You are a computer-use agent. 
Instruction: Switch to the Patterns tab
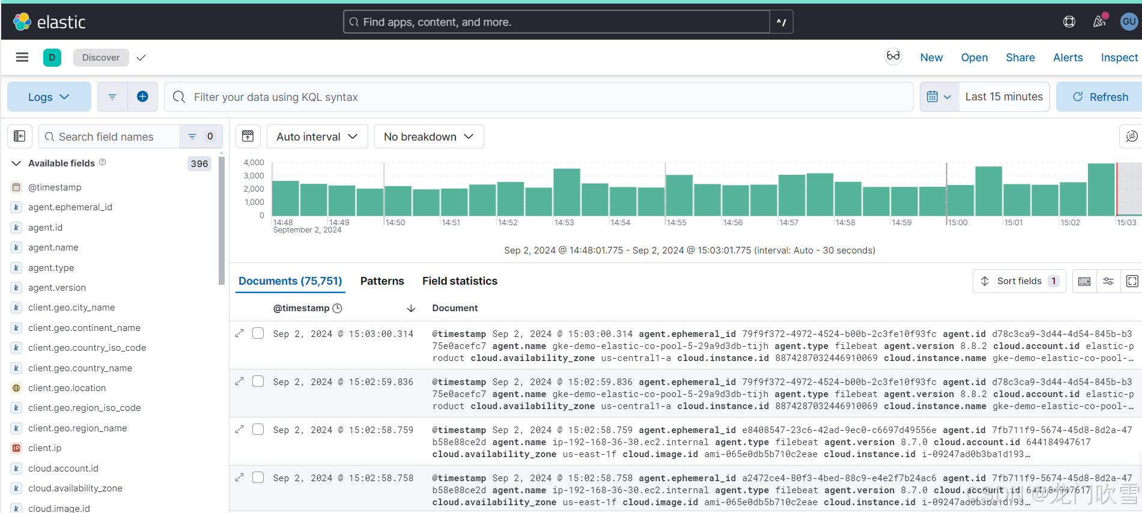click(x=382, y=281)
